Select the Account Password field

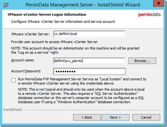pyautogui.click(x=89, y=71)
